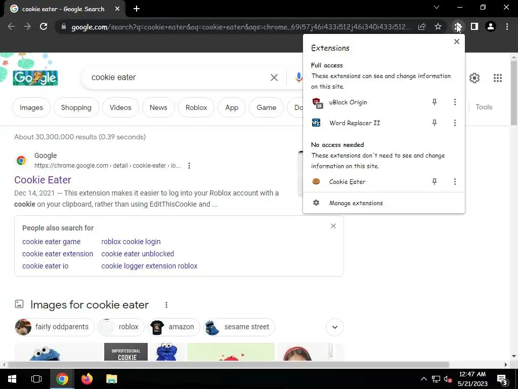Filter images by roblox
The height and width of the screenshot is (389, 518).
121,327
